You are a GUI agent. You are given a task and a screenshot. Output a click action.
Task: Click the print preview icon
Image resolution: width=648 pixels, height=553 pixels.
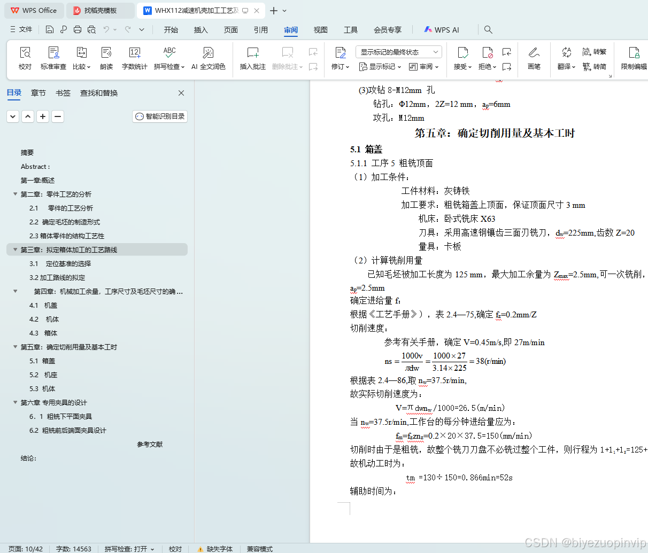[x=91, y=29]
